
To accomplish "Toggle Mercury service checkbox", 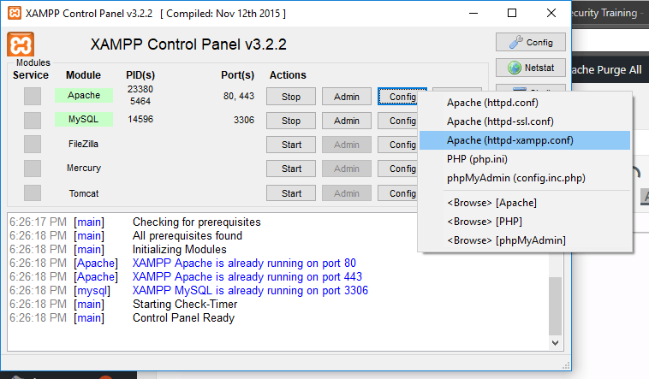I will (x=33, y=169).
